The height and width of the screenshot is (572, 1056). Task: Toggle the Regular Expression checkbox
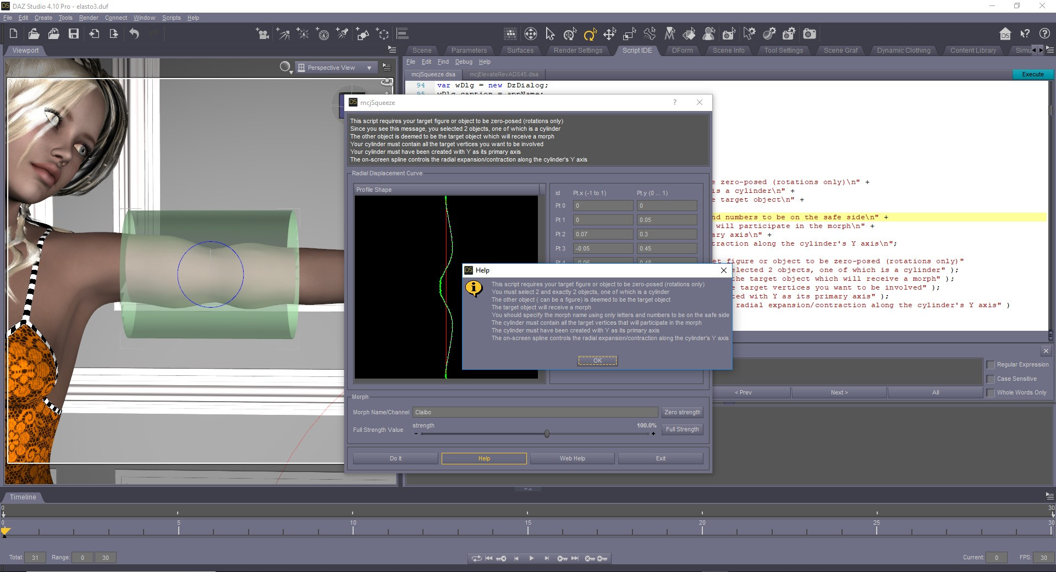click(x=991, y=365)
